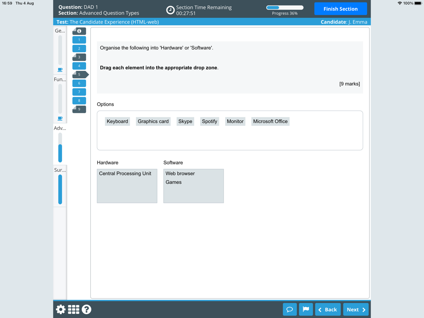Open the question navigator grid icon
This screenshot has height=318, width=424.
coord(73,309)
